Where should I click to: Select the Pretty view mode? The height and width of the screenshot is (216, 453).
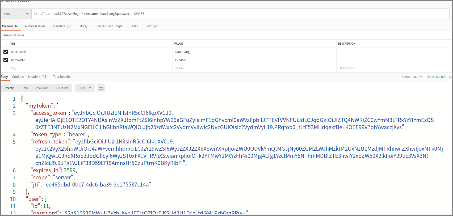9,88
